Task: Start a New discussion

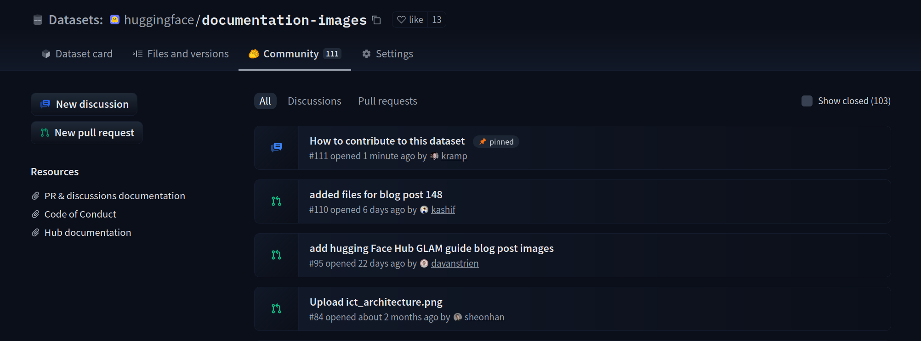Action: [84, 104]
